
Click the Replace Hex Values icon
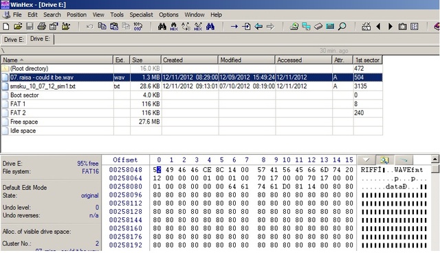pos(198,26)
